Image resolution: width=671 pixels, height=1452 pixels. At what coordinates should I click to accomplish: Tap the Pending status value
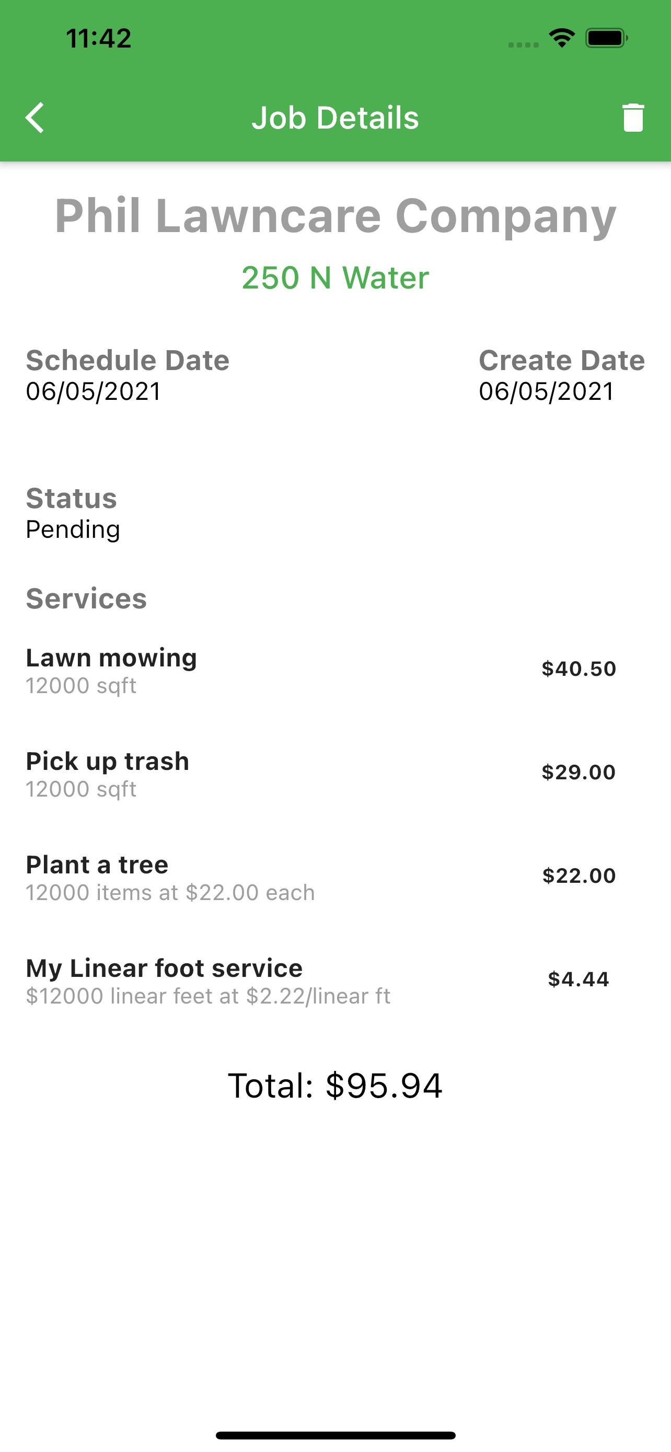pos(73,530)
